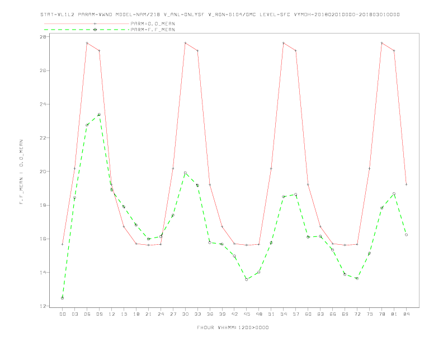Click the x-axis forecast hour label 69
Image resolution: width=443 pixels, height=342 pixels.
coord(345,314)
